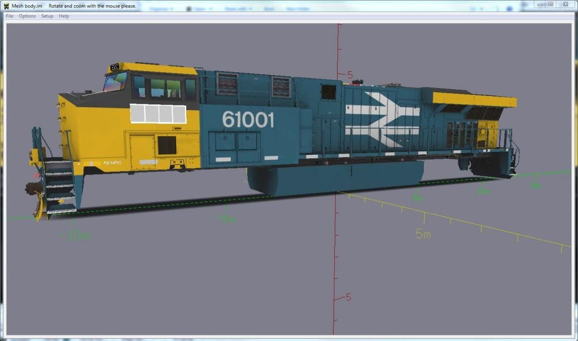Maximize the Mesh body.im window
578x341 pixels.
[x=551, y=5]
